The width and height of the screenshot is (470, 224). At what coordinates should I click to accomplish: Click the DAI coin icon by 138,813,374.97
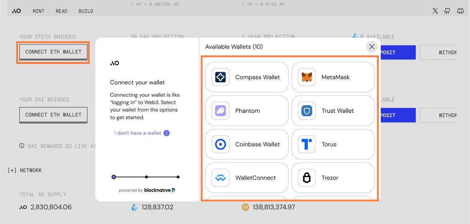point(245,207)
